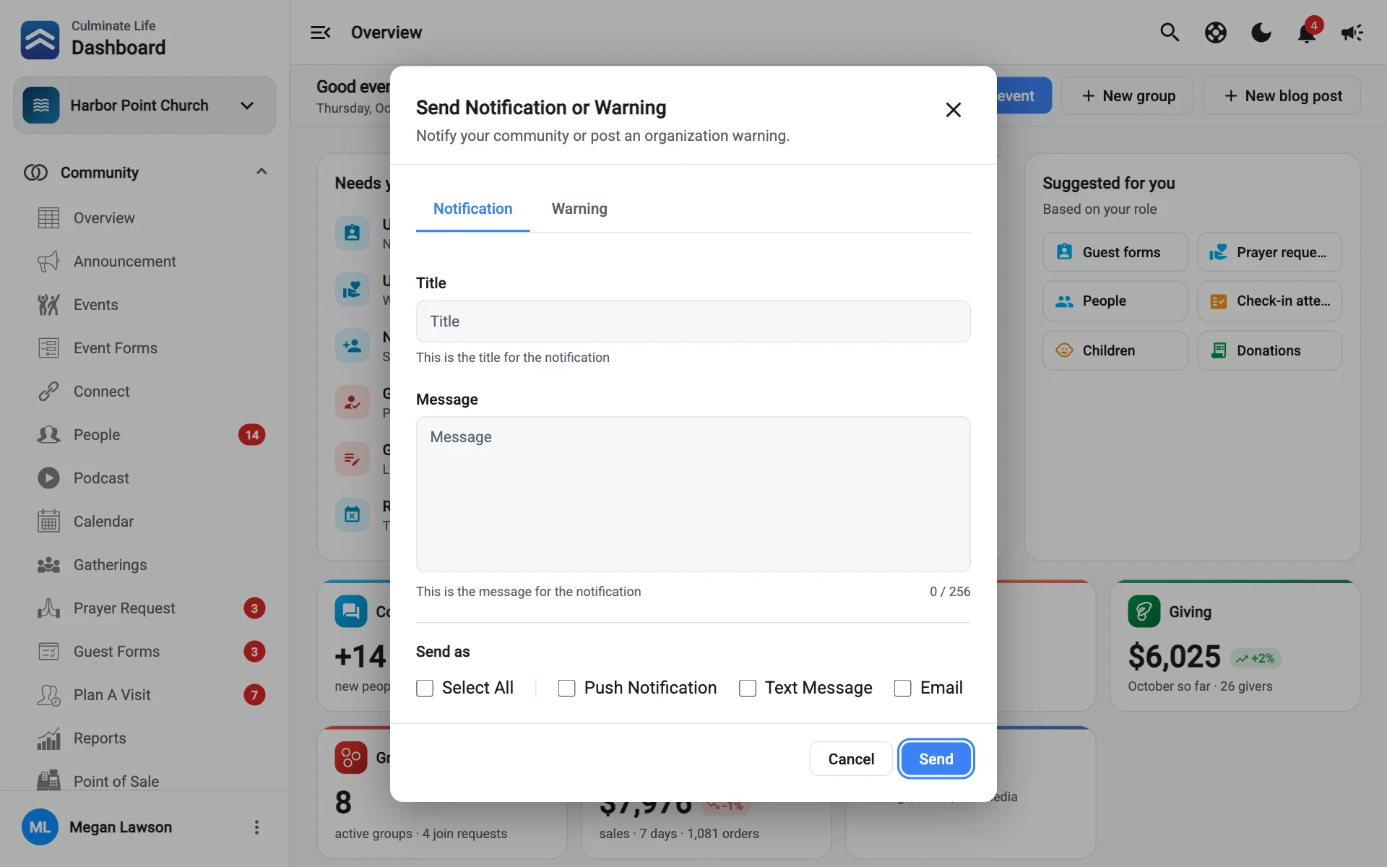Viewport: 1387px width, 867px height.
Task: Open the Children suggestion
Action: click(x=1115, y=350)
